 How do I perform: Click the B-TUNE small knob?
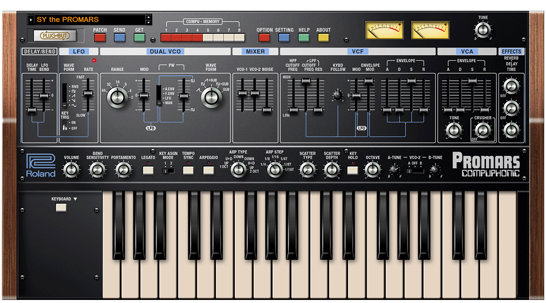435,170
